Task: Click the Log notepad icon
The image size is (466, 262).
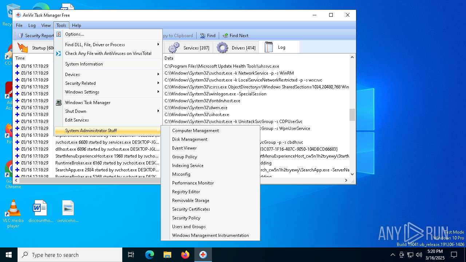Action: [x=269, y=48]
